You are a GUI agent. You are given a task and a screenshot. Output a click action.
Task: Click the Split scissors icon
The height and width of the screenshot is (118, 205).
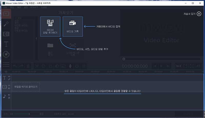(x=37, y=66)
